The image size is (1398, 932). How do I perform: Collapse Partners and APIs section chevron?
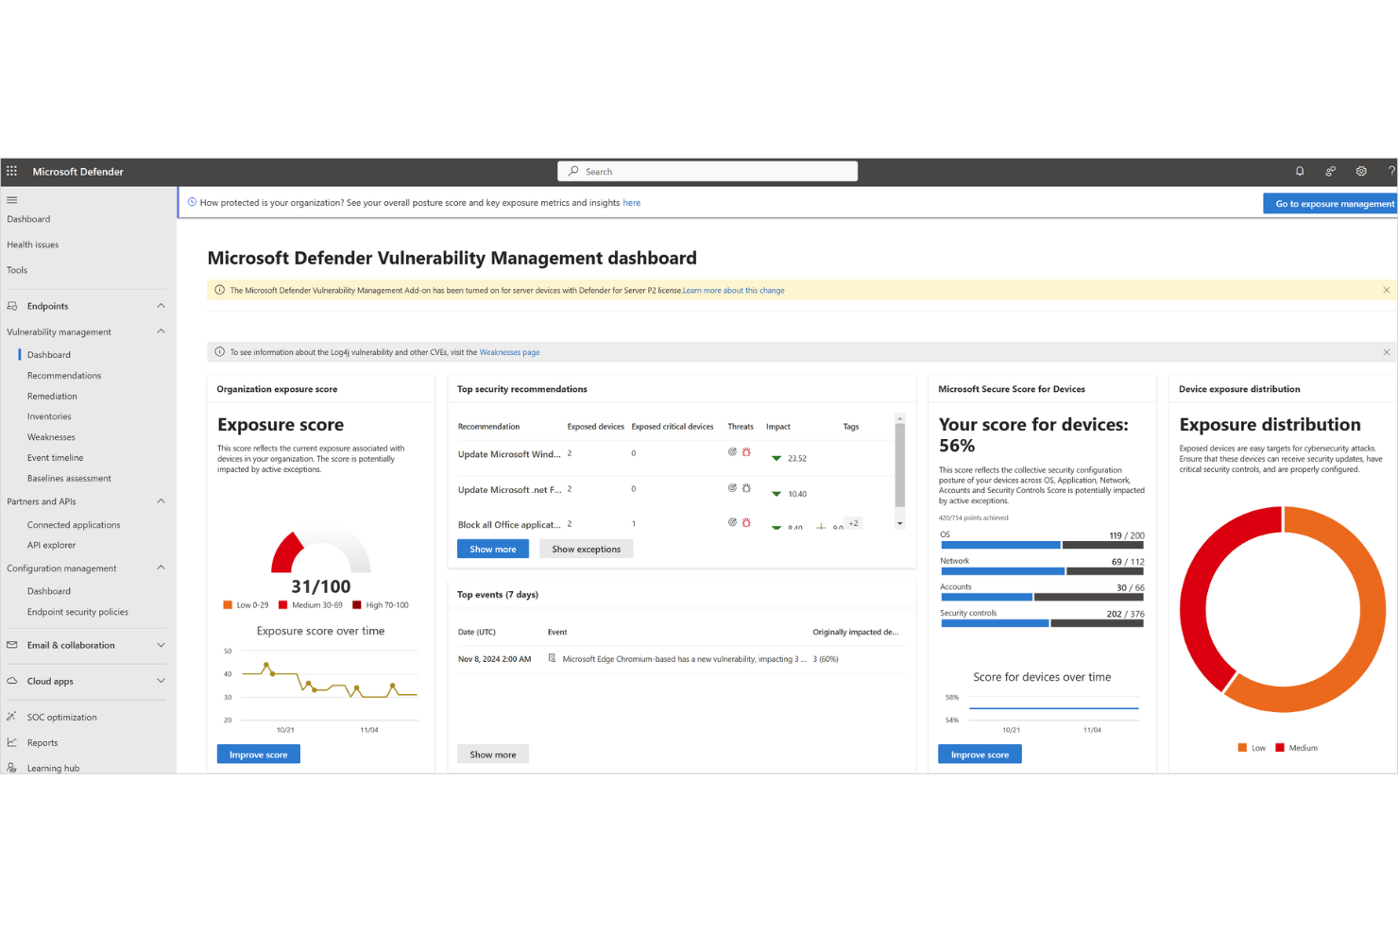(161, 501)
